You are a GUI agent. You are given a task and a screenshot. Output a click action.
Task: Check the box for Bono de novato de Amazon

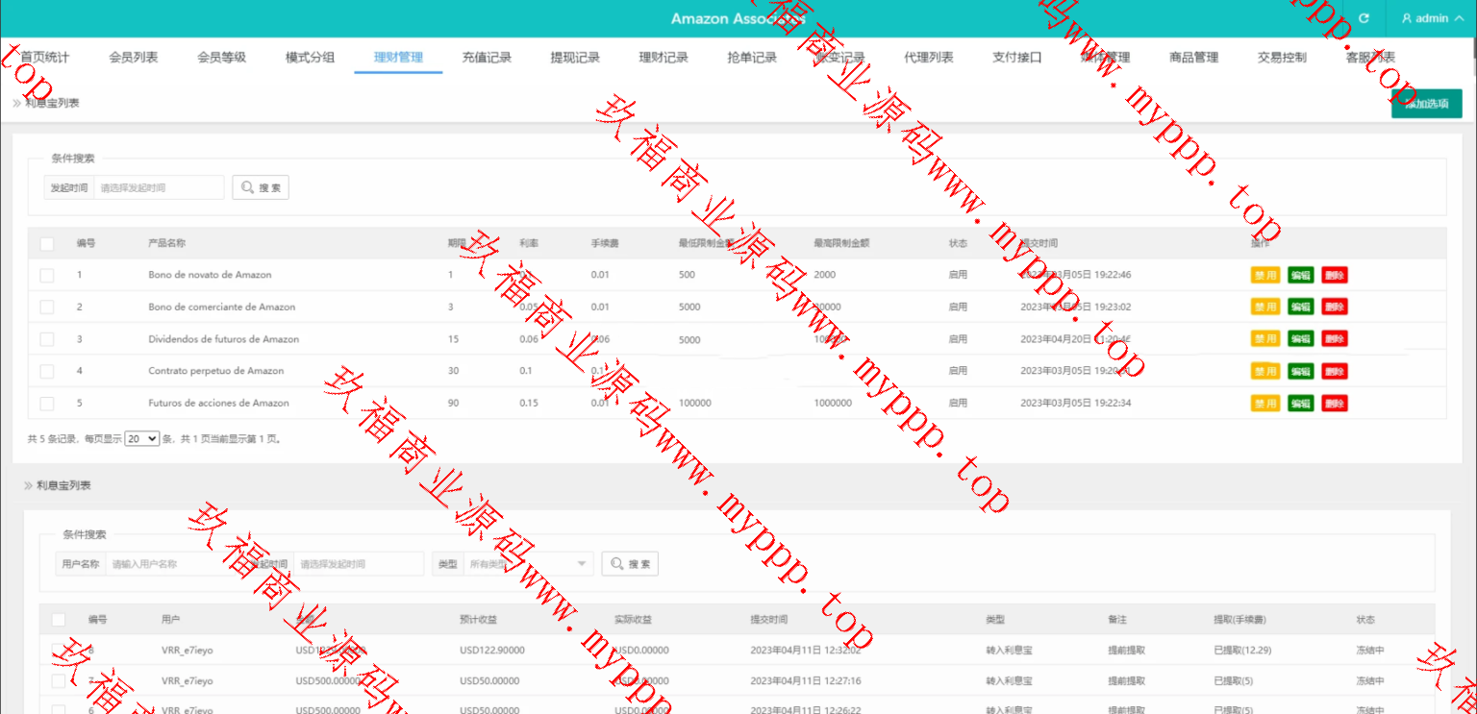47,276
